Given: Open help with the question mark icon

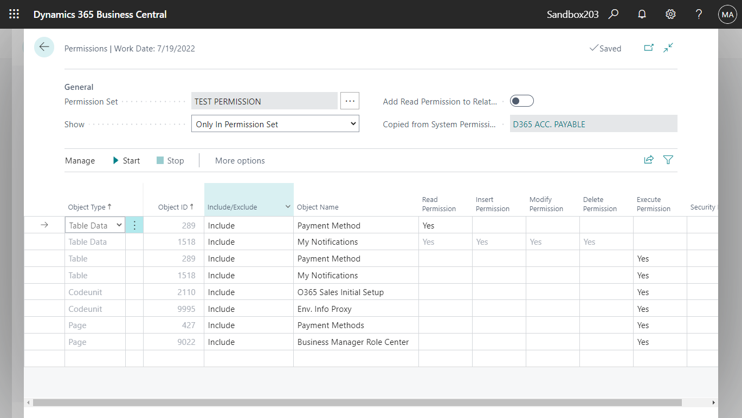Looking at the screenshot, I should point(699,14).
